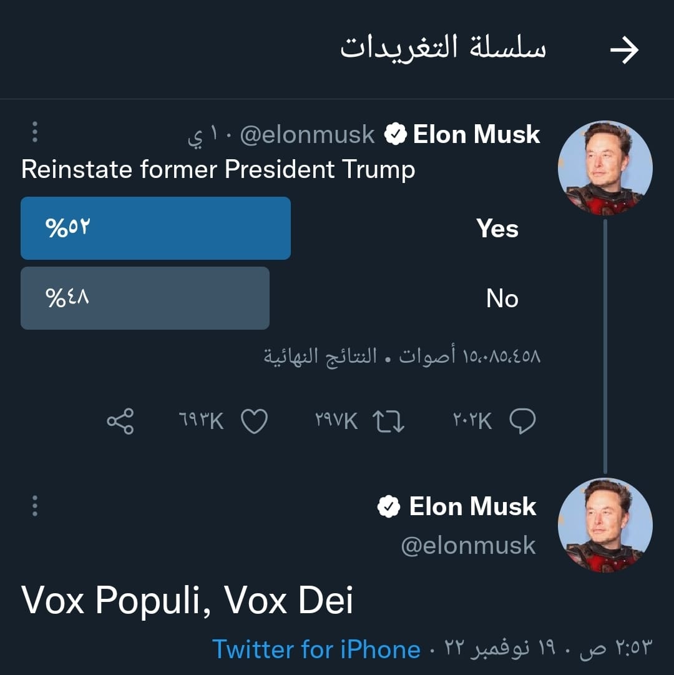Viewport: 674px width, 675px height.
Task: Like the poll tweet with the heart icon
Action: [x=255, y=421]
